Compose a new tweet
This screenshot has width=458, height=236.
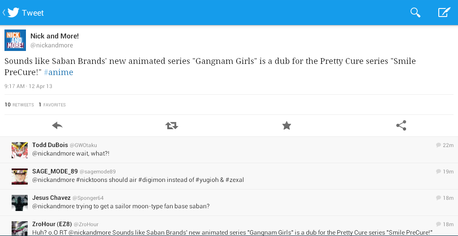(444, 13)
